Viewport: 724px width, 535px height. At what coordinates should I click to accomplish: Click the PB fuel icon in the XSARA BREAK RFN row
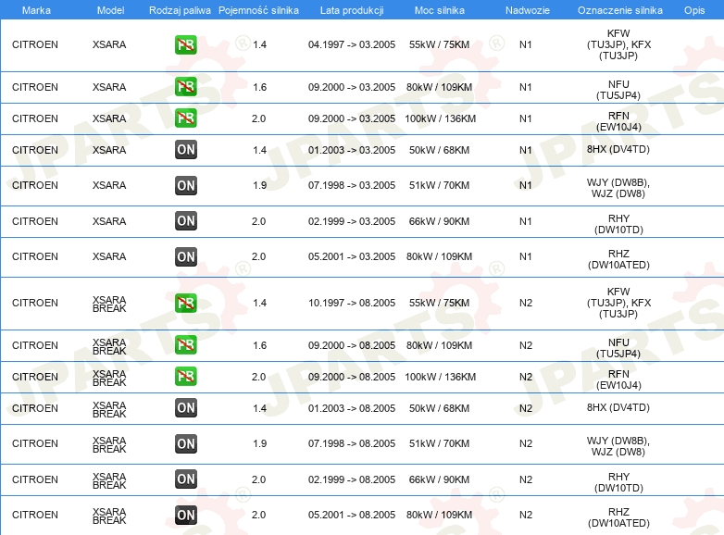click(185, 376)
